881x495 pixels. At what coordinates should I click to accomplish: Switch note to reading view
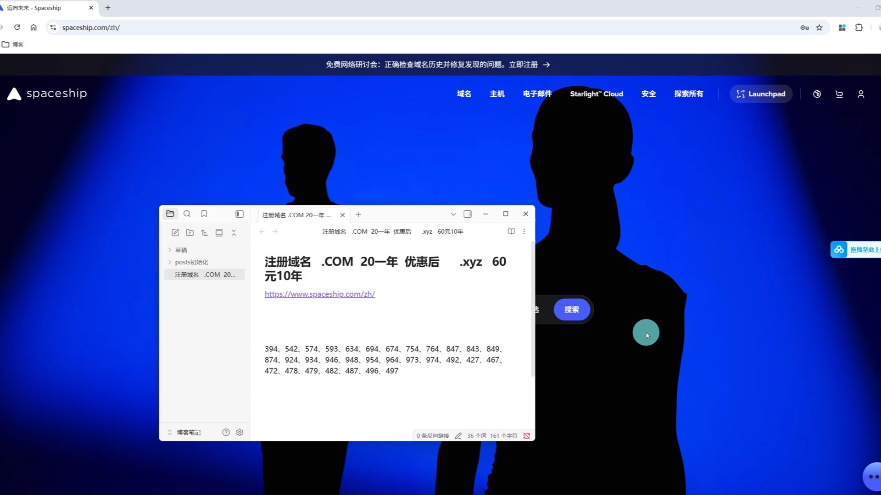(x=511, y=231)
